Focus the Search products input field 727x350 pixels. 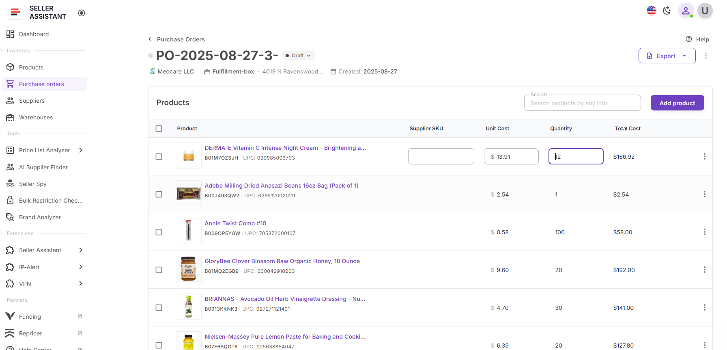point(582,103)
